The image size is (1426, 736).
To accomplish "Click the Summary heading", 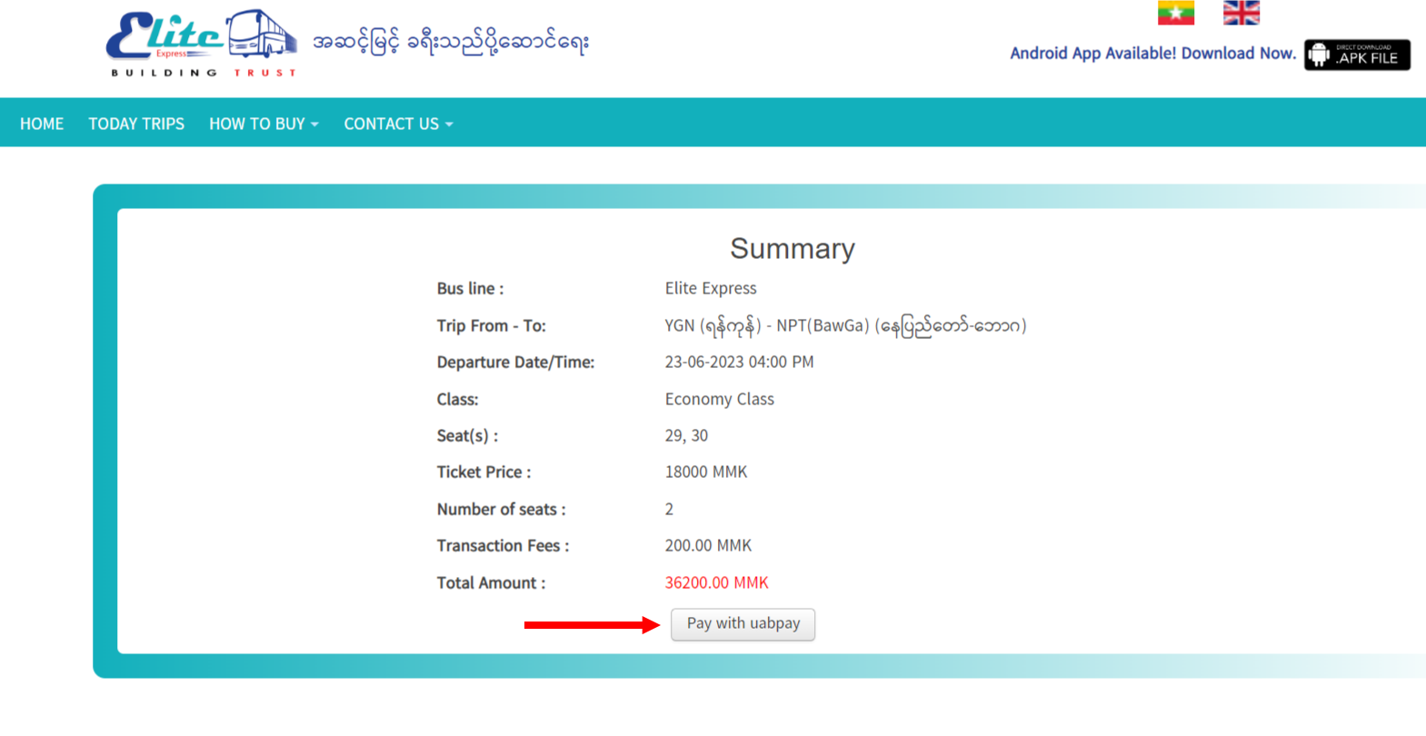I will [792, 248].
